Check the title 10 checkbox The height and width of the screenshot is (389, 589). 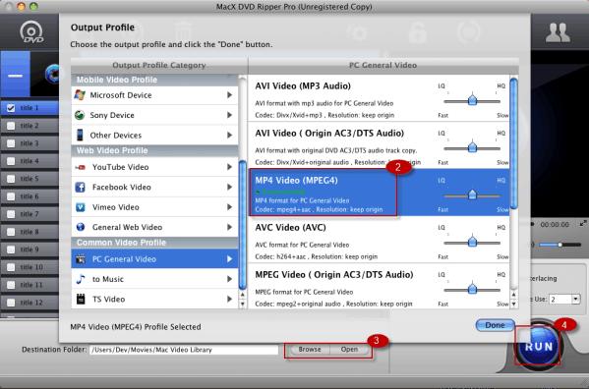(x=11, y=267)
